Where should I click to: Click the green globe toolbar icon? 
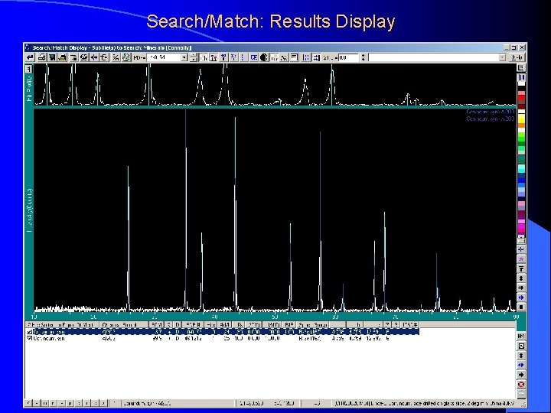126,57
